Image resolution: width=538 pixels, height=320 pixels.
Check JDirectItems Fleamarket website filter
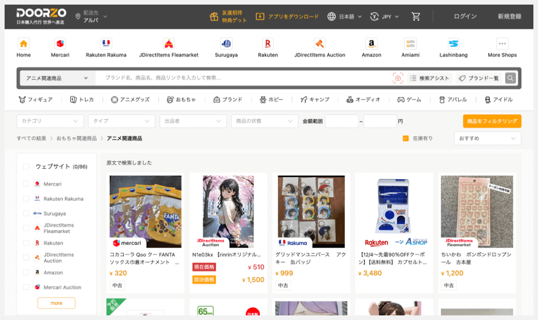tap(26, 228)
